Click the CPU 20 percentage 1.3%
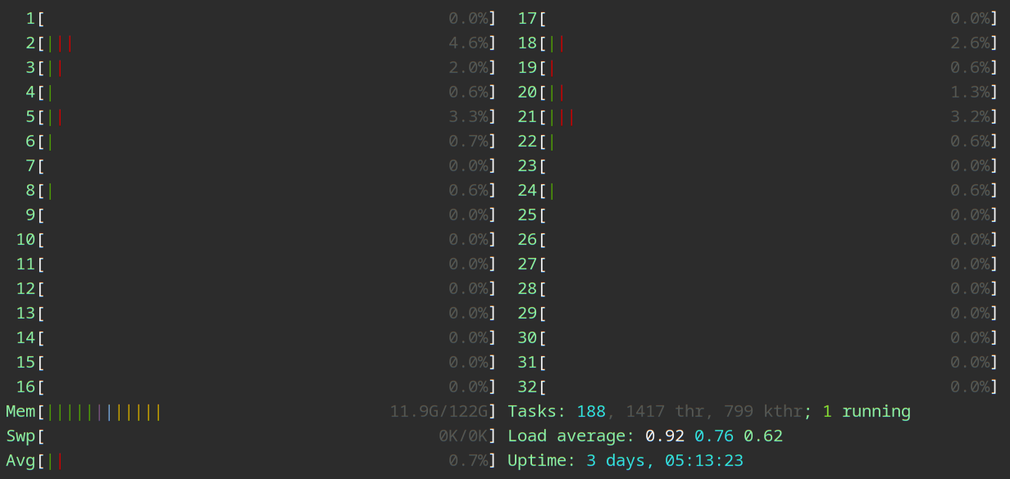Image resolution: width=1010 pixels, height=479 pixels. tap(970, 93)
